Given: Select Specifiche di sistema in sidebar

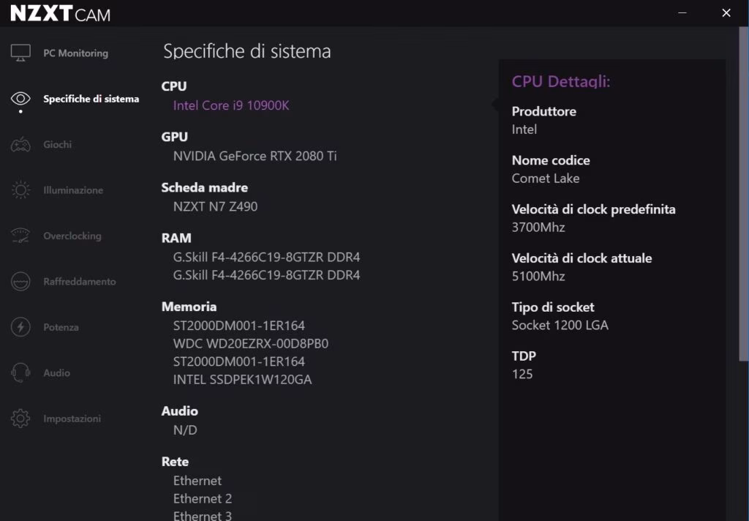Looking at the screenshot, I should point(91,99).
